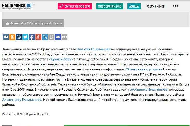Screen dimensions: 190x126
Task: Open the Афиша section
Action: [134, 6]
